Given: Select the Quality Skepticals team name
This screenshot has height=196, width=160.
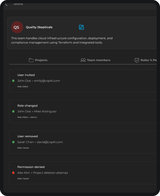Looking at the screenshot, I should pyautogui.click(x=39, y=27).
